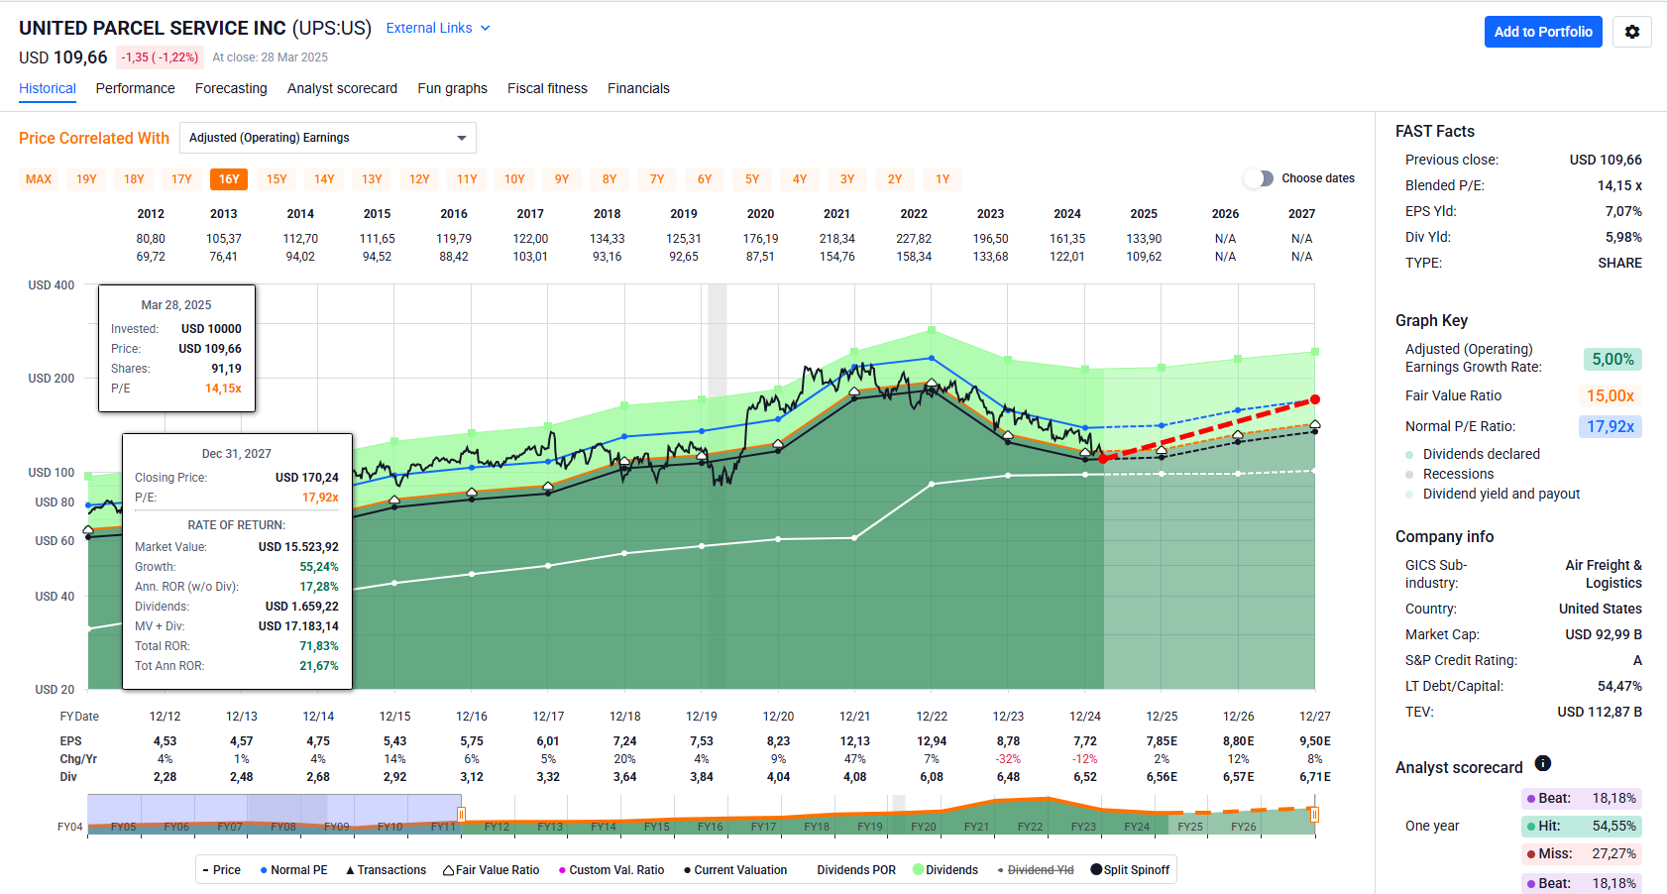1667x894 pixels.
Task: Expand the External Links menu
Action: 437,28
